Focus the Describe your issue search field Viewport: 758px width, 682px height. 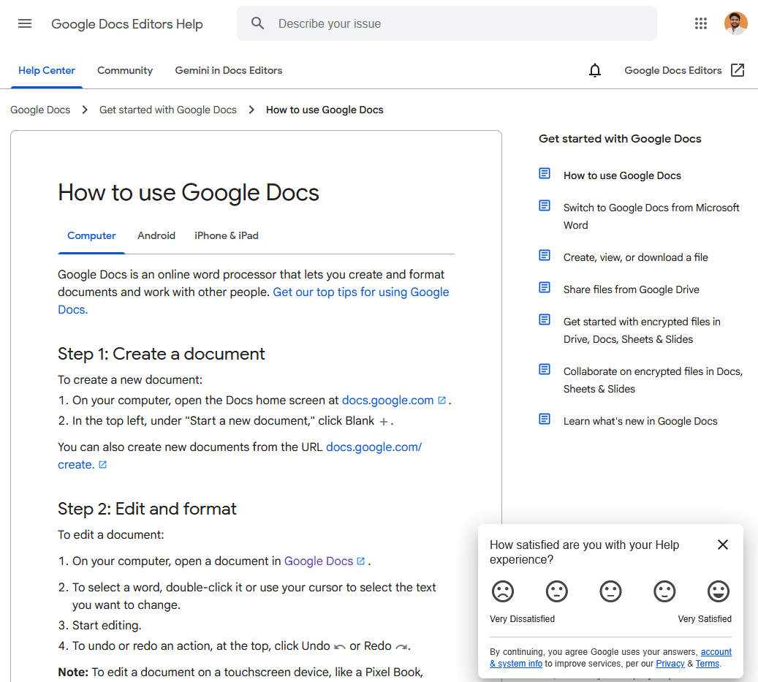coord(446,23)
